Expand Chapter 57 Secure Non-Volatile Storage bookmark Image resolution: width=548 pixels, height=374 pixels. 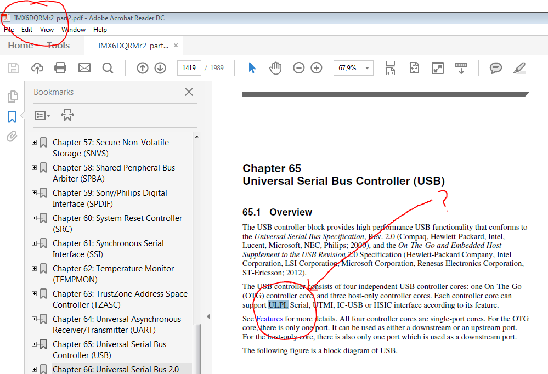click(x=34, y=142)
